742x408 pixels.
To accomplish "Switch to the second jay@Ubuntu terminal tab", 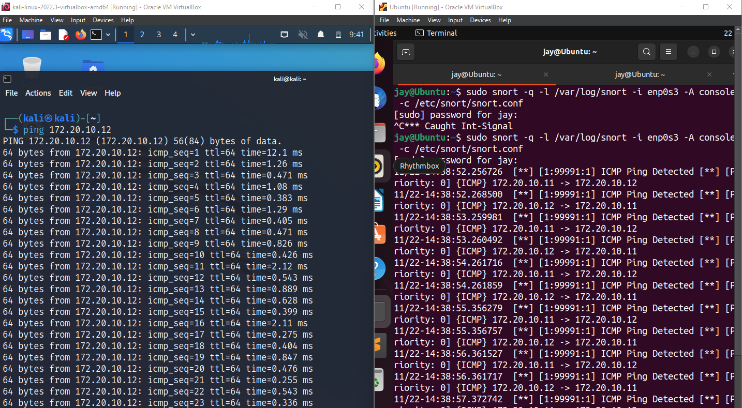I will coord(640,74).
